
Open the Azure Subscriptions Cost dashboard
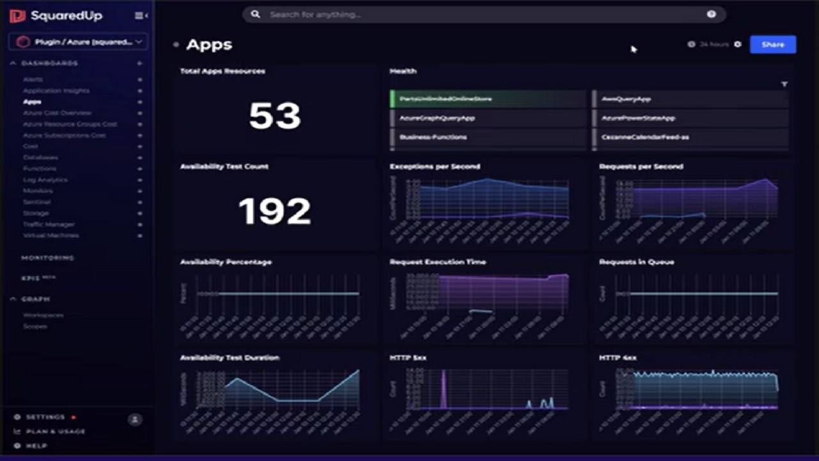click(65, 136)
